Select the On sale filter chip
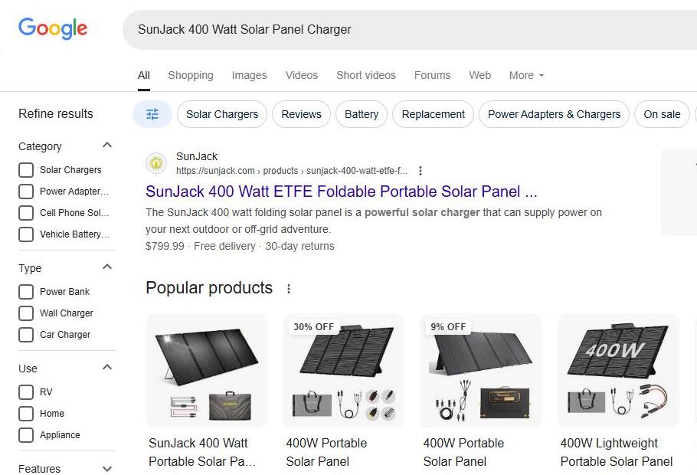Viewport: 697px width, 475px height. coord(662,114)
